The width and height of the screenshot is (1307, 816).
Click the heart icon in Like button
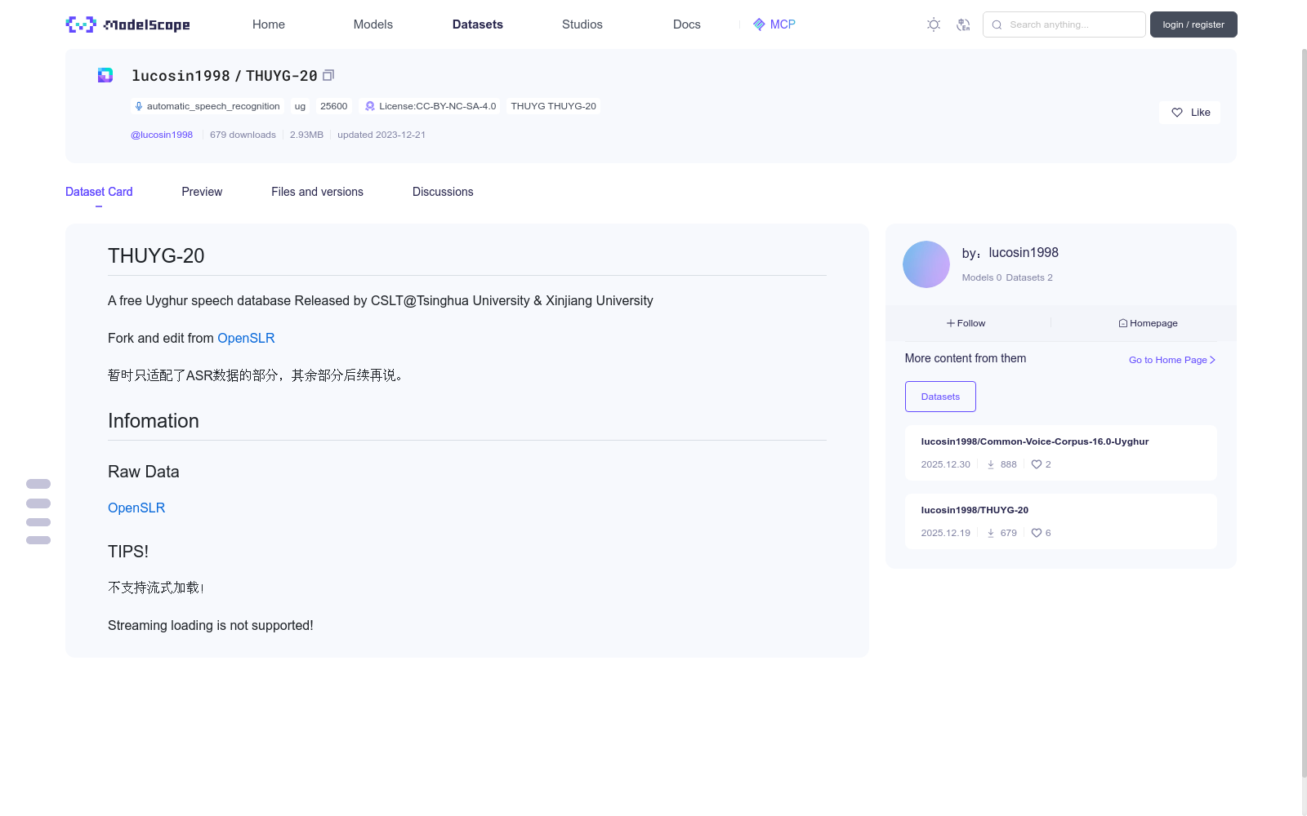tap(1177, 113)
